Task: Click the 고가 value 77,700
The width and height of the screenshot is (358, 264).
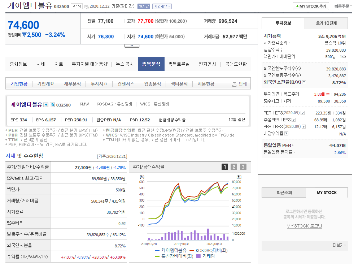Action: (145, 21)
